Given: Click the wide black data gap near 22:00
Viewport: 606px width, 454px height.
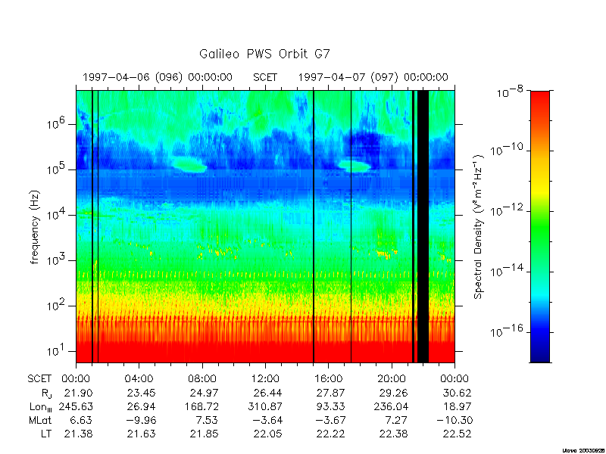Looking at the screenshot, I should tap(423, 226).
